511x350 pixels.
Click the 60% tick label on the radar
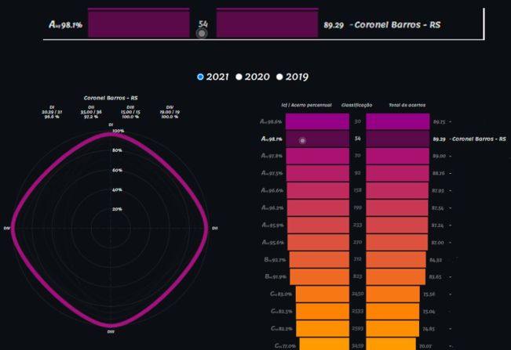[117, 170]
